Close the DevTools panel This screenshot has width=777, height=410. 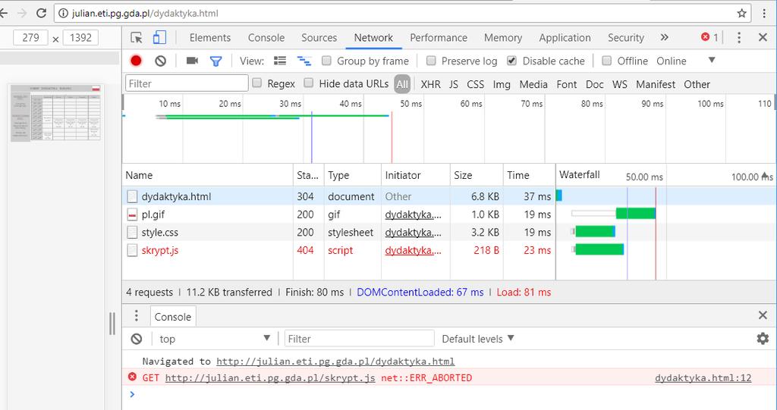(763, 38)
